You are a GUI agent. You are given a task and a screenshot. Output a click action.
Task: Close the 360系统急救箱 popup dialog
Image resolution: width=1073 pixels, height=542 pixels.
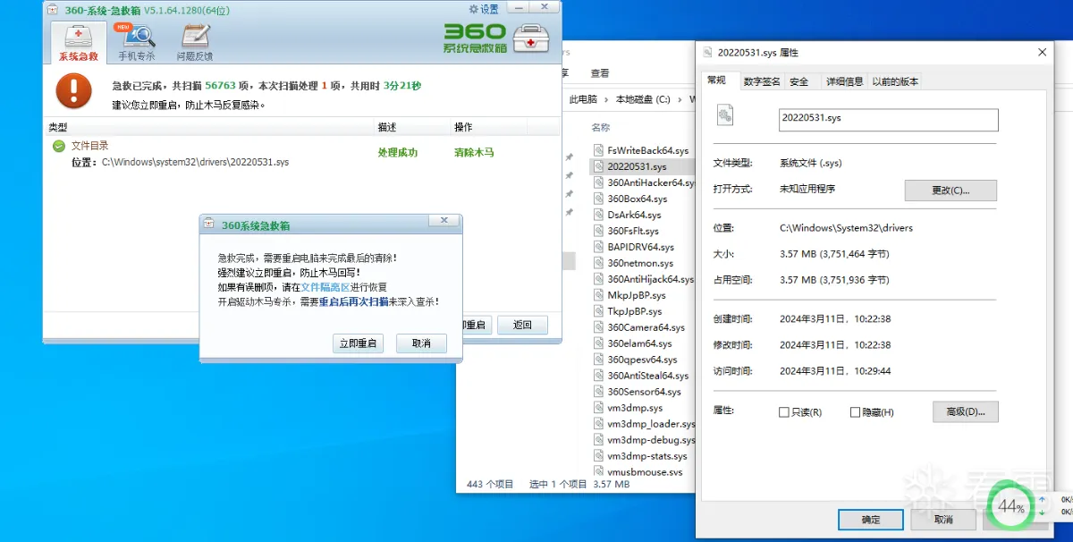click(x=444, y=221)
